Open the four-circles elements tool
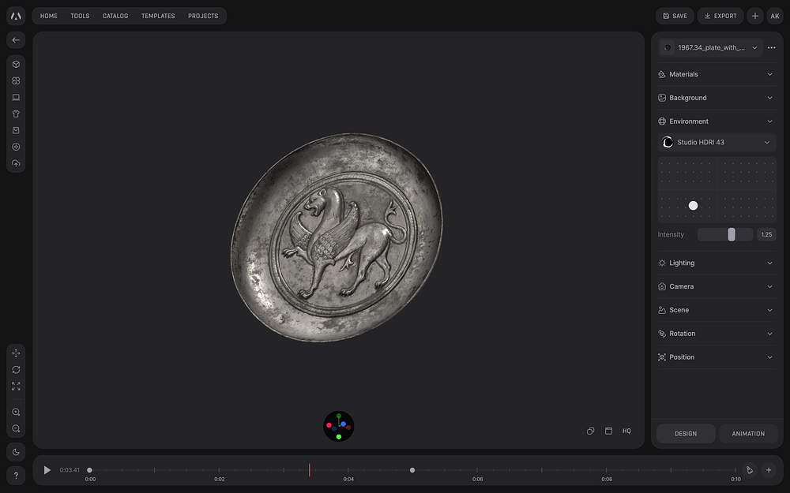Image resolution: width=790 pixels, height=493 pixels. coord(16,80)
